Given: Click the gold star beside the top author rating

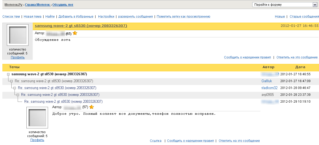Looking at the screenshot, I should point(75,33).
